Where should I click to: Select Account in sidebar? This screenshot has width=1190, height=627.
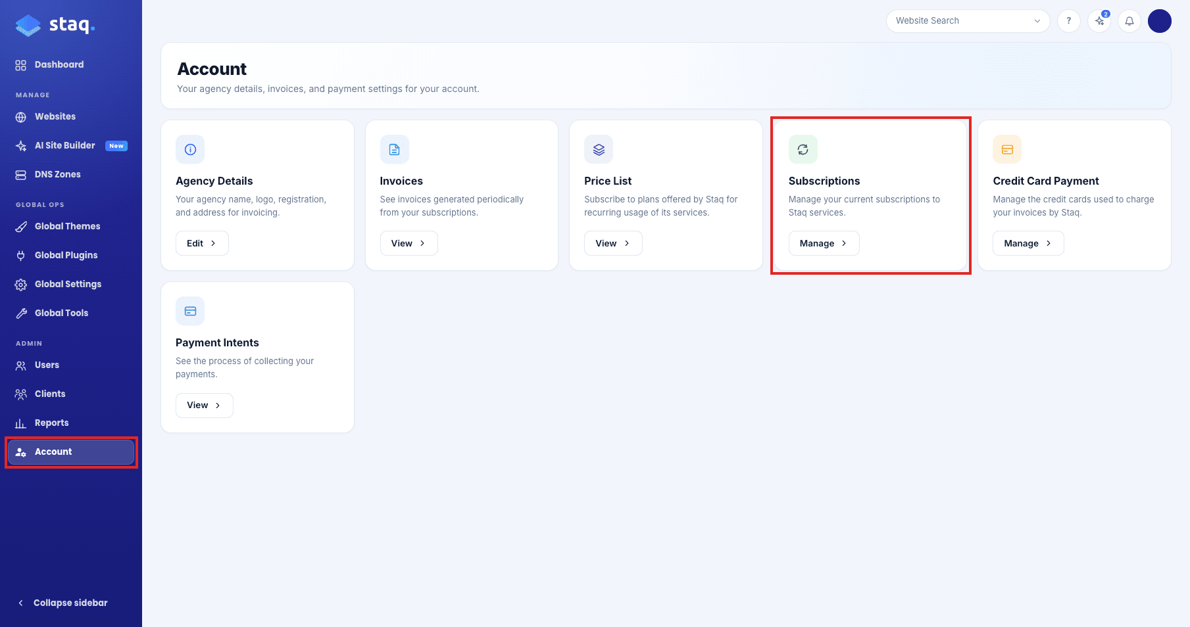click(x=71, y=452)
